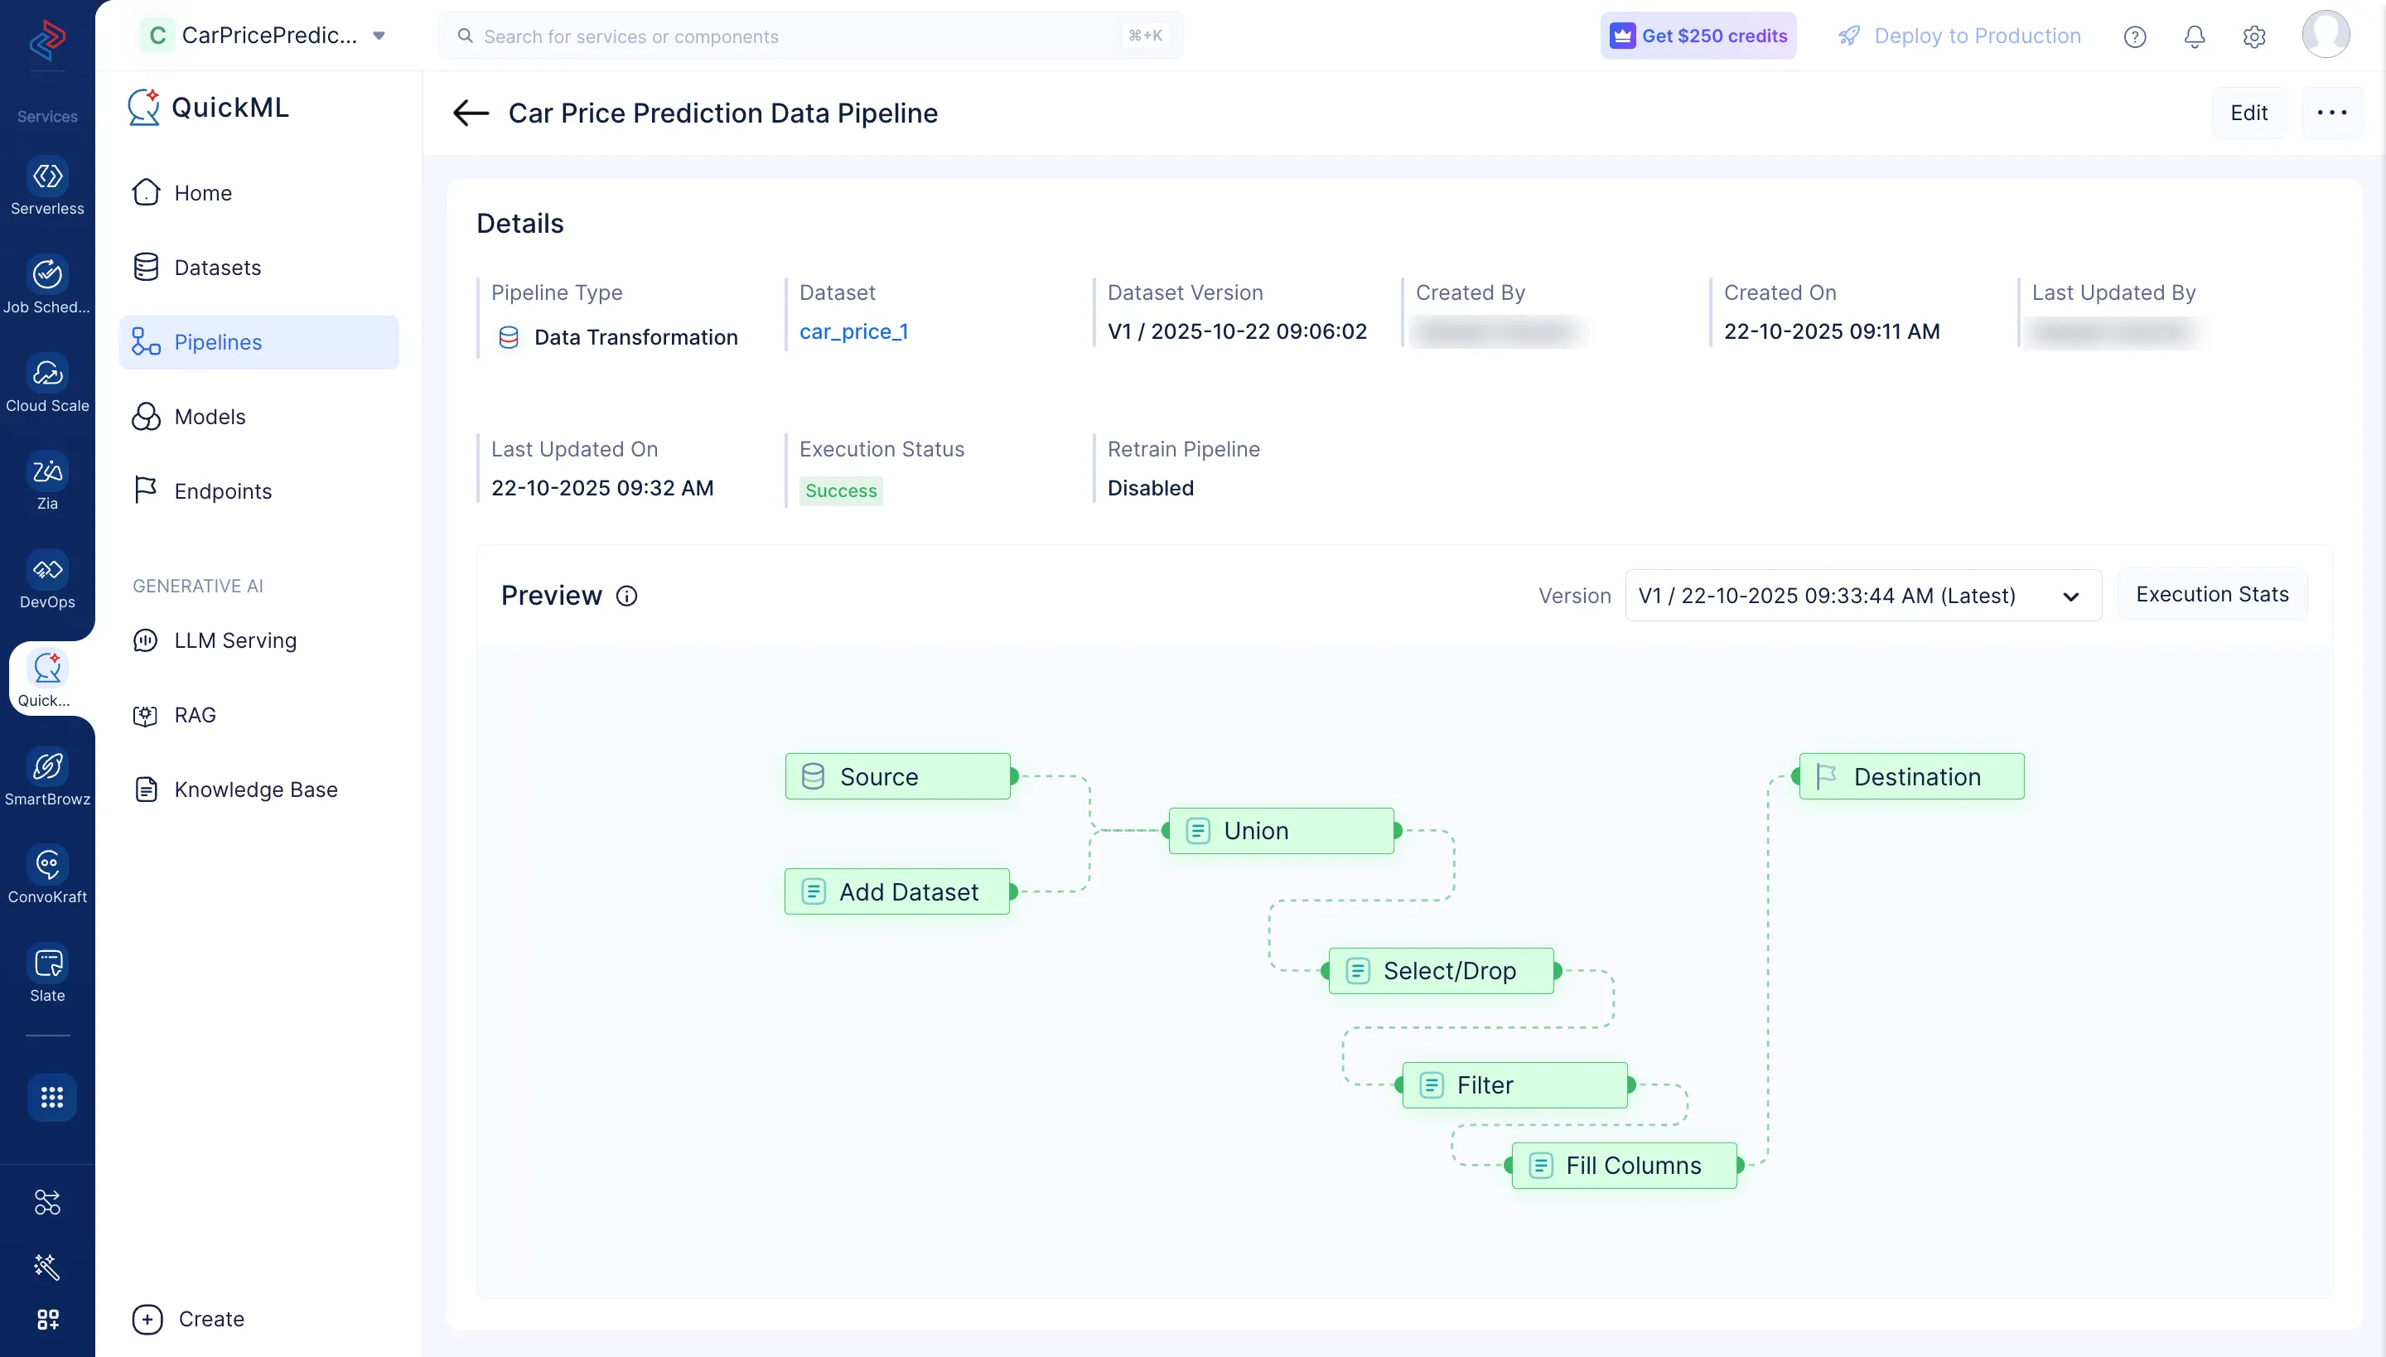2386x1357 pixels.
Task: Click the help question mark icon
Action: pos(2135,36)
